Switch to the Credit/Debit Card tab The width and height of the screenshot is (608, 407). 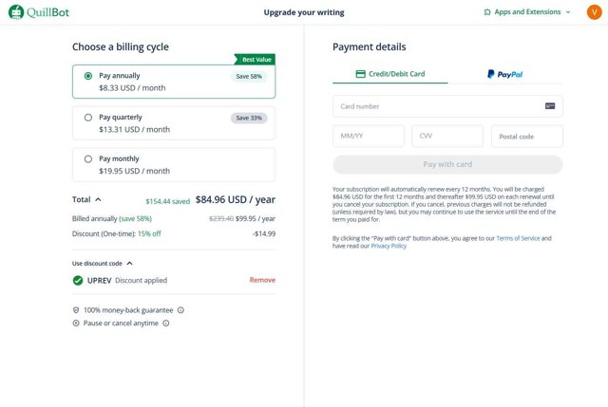(x=389, y=74)
